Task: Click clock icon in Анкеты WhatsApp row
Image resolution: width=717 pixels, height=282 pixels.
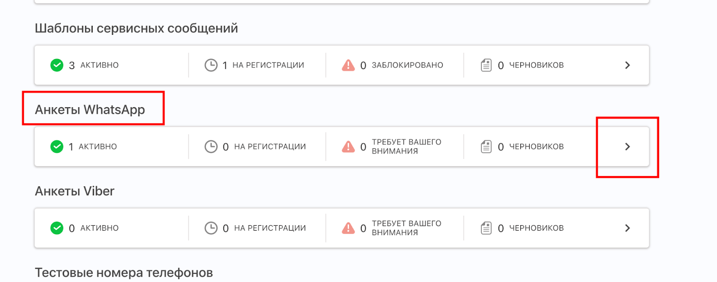Action: coord(211,147)
